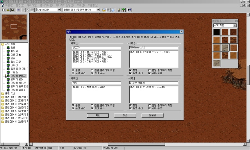Pick the tile right of the black tile

(225, 32)
